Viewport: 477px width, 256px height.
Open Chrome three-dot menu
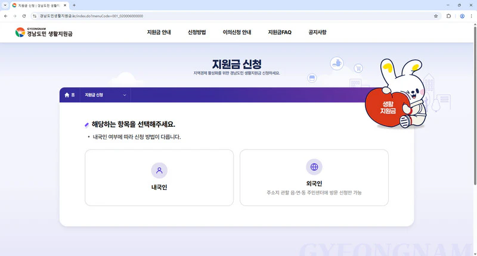(471, 16)
